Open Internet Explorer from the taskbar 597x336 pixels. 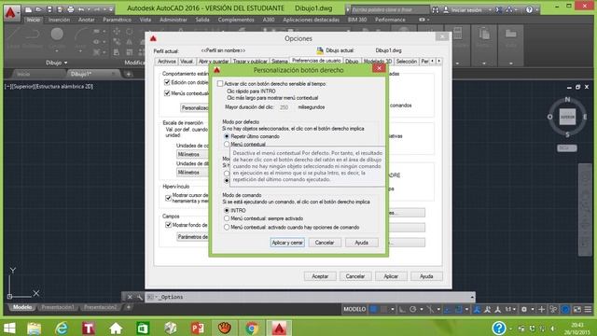62,328
